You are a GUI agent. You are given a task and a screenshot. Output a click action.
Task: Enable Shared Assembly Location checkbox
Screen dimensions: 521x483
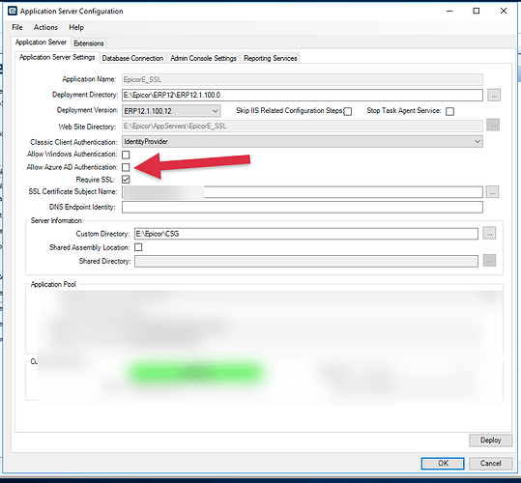coord(138,247)
